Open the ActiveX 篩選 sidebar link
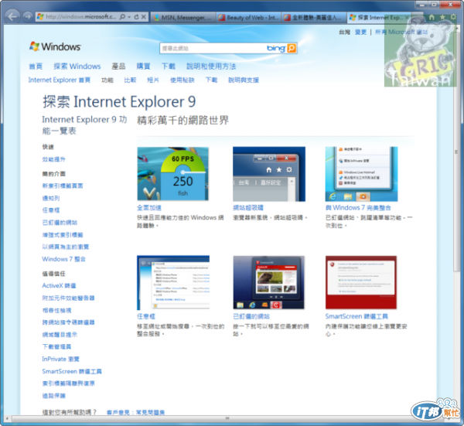This screenshot has width=464, height=426. click(59, 285)
